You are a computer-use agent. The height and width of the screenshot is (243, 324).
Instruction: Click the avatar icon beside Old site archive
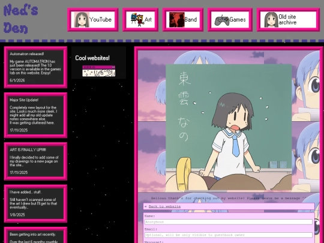click(x=271, y=20)
